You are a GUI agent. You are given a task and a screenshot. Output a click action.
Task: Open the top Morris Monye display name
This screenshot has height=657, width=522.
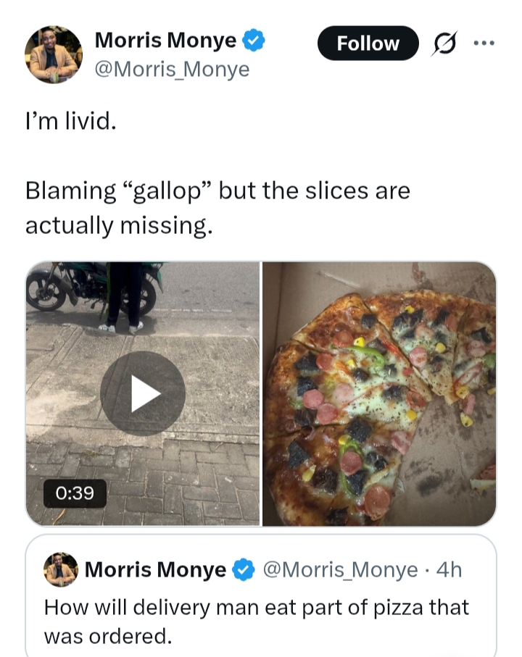pyautogui.click(x=165, y=41)
